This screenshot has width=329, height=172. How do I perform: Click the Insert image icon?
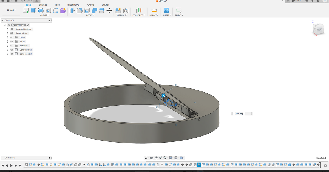pos(166,10)
